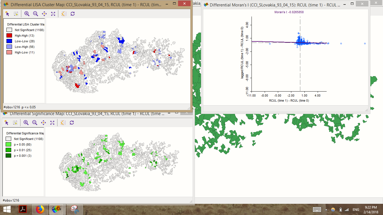Click the Full Extent icon on the Cluster Map toolbar
The image size is (383, 215).
click(53, 13)
